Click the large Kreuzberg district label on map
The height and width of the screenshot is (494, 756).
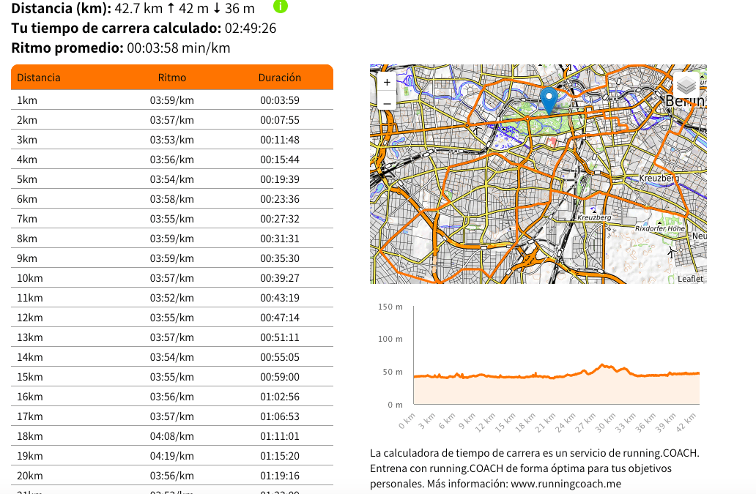pyautogui.click(x=659, y=178)
